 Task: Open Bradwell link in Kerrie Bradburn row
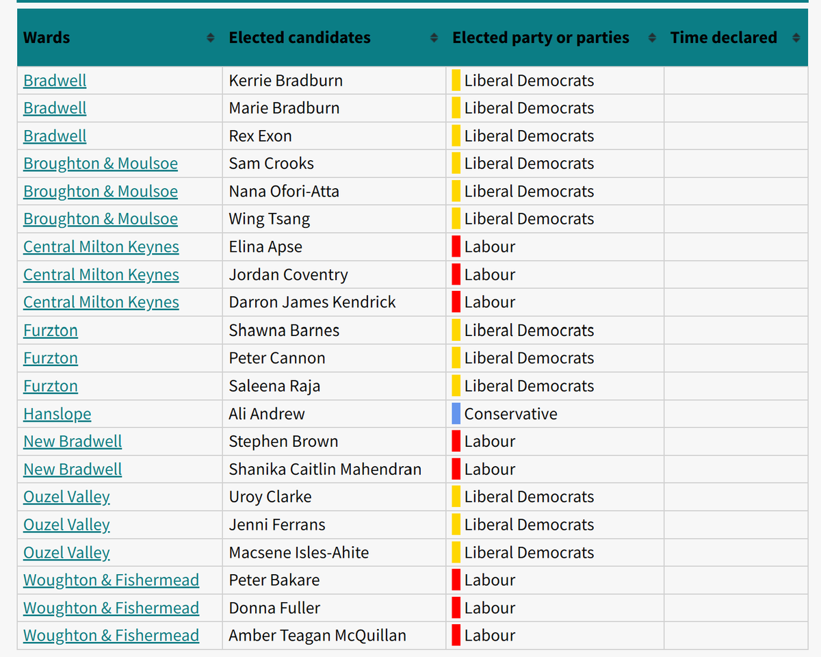click(x=55, y=81)
